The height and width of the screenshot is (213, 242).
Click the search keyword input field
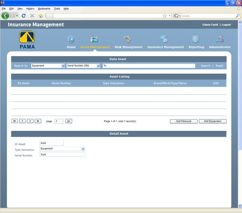click(149, 66)
